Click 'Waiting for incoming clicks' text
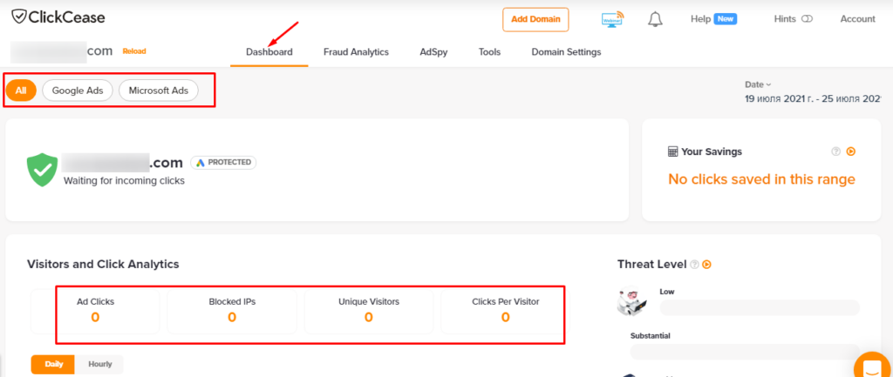This screenshot has height=377, width=893. coord(124,181)
